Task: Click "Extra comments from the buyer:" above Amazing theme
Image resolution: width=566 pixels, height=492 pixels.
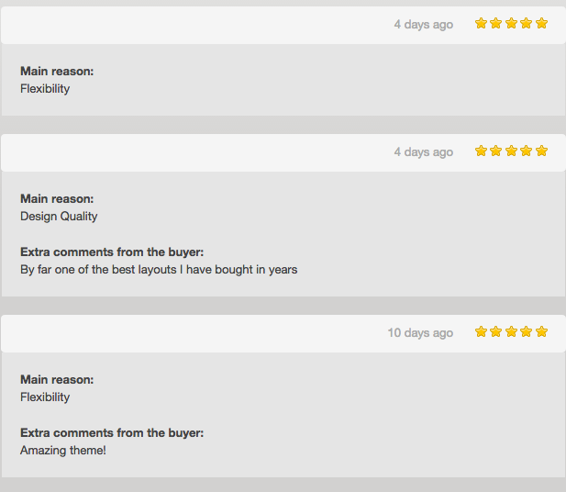Action: 112,433
